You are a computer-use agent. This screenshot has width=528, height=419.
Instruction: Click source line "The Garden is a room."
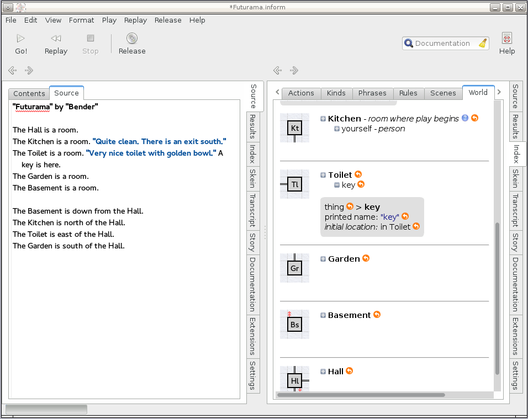click(50, 176)
